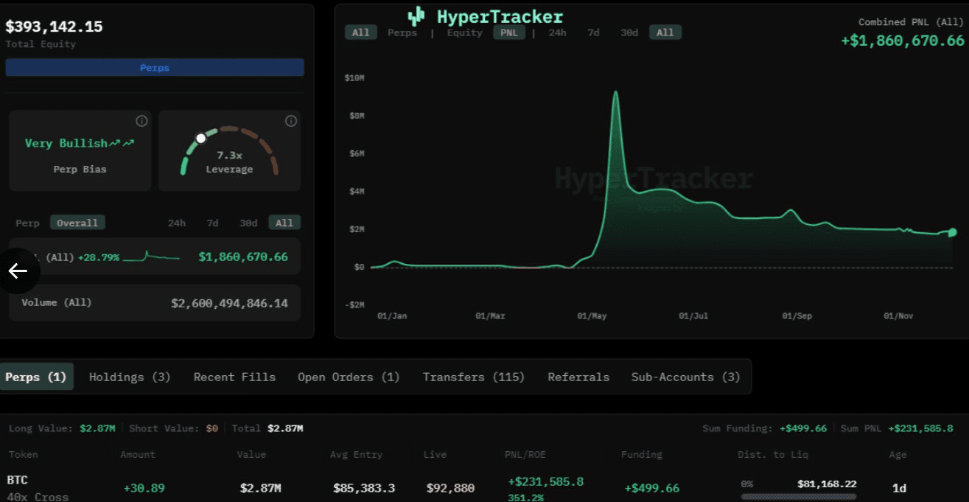Open Leverage info icon
Viewport: 969px width, 502px height.
point(291,121)
